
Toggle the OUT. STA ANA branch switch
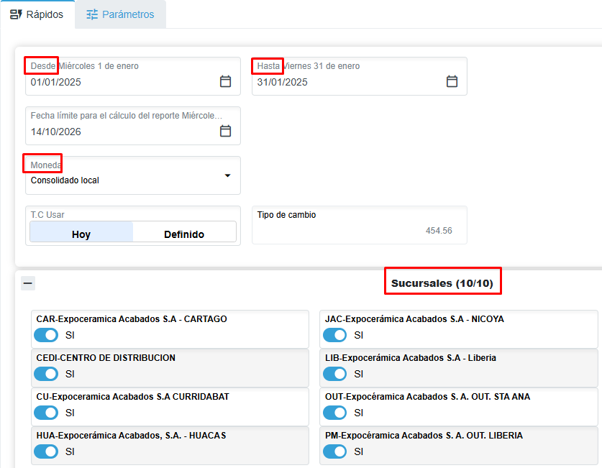click(x=334, y=413)
